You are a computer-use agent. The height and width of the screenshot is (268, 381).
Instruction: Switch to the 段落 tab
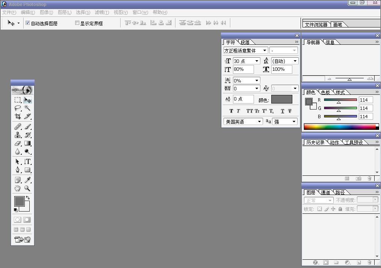(245, 43)
